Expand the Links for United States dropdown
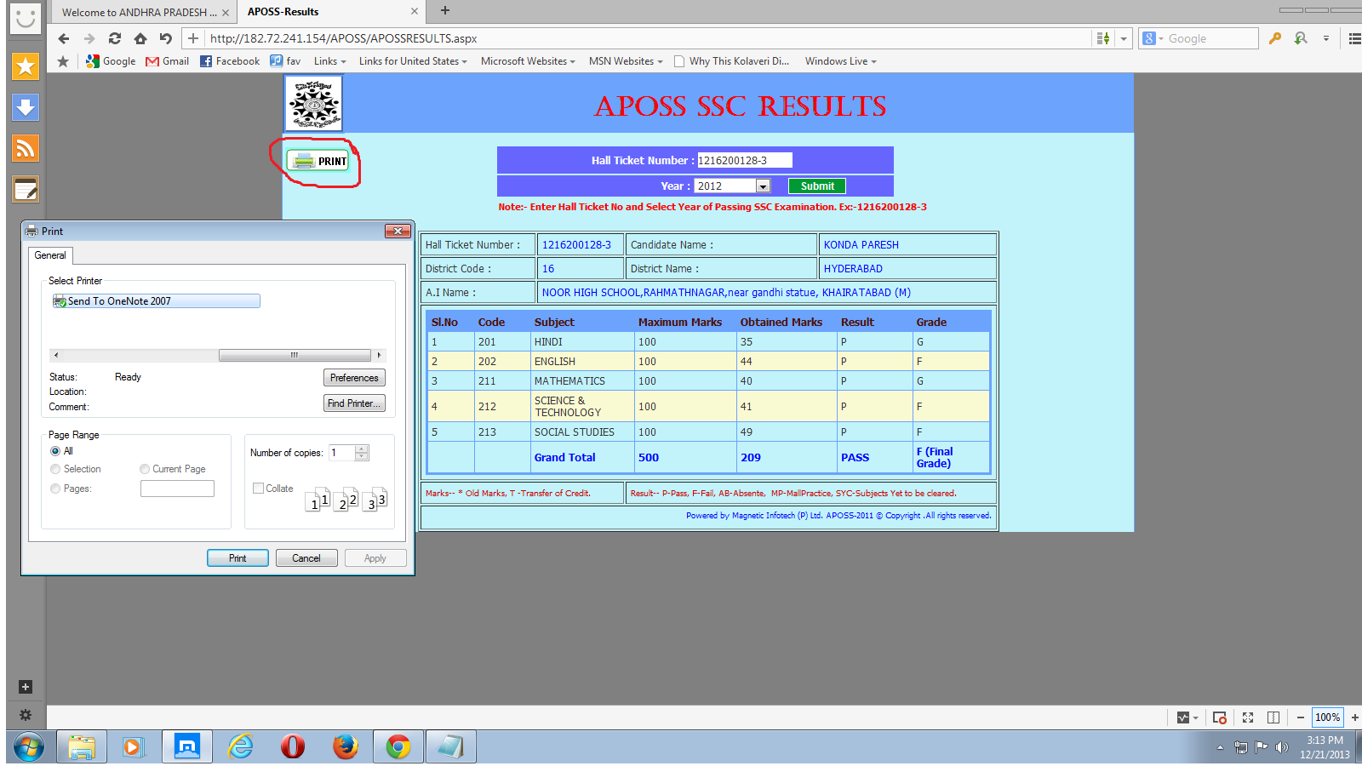The height and width of the screenshot is (766, 1362). (x=412, y=60)
